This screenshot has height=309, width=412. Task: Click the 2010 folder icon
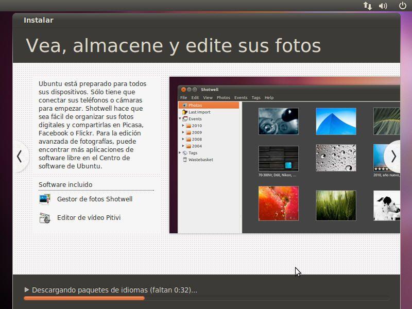click(188, 126)
